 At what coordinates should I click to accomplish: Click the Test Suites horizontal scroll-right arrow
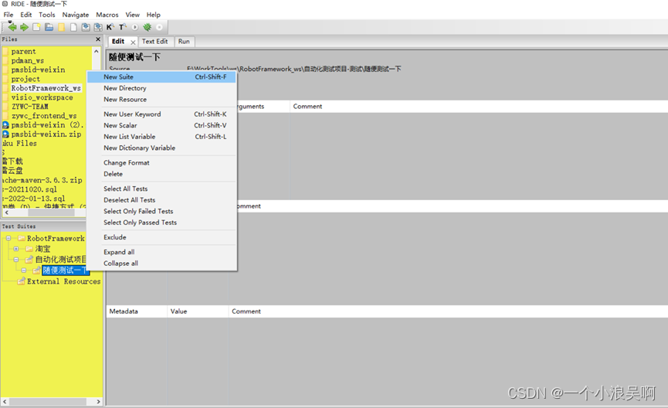click(98, 402)
